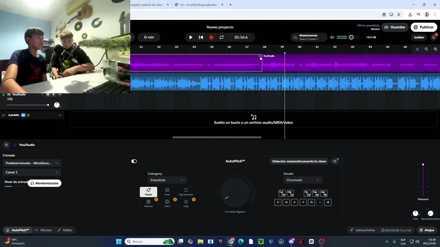Click the browser bookmark star icon
This screenshot has width=440, height=247.
tap(399, 14)
